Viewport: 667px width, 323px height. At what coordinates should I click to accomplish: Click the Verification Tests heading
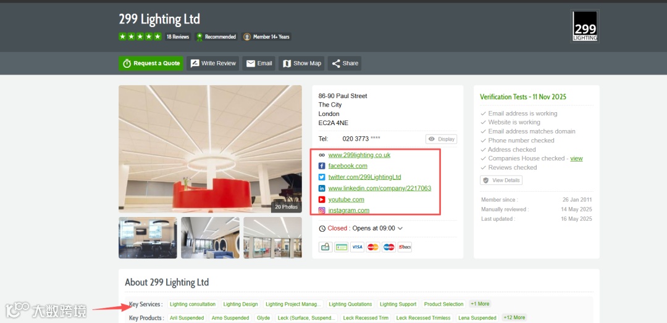[x=523, y=97]
